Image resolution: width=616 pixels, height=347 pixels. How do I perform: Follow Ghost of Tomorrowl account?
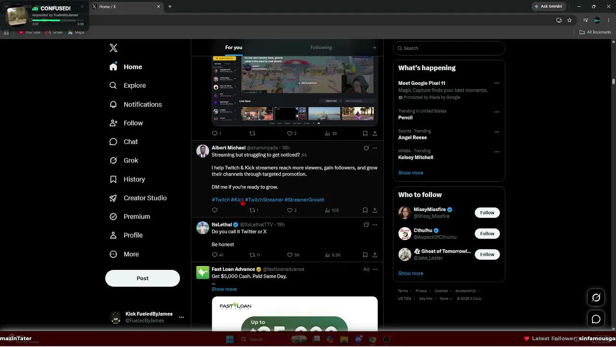click(x=487, y=254)
